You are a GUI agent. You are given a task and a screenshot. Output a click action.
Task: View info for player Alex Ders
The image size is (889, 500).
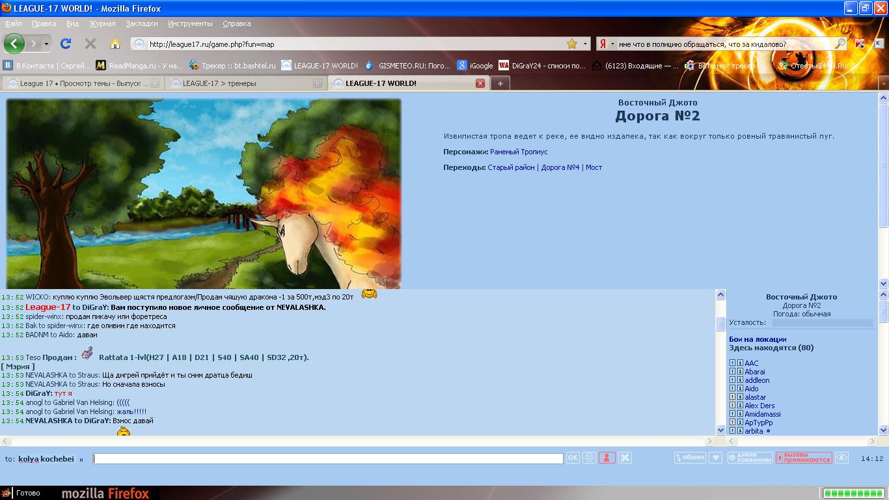coord(740,406)
